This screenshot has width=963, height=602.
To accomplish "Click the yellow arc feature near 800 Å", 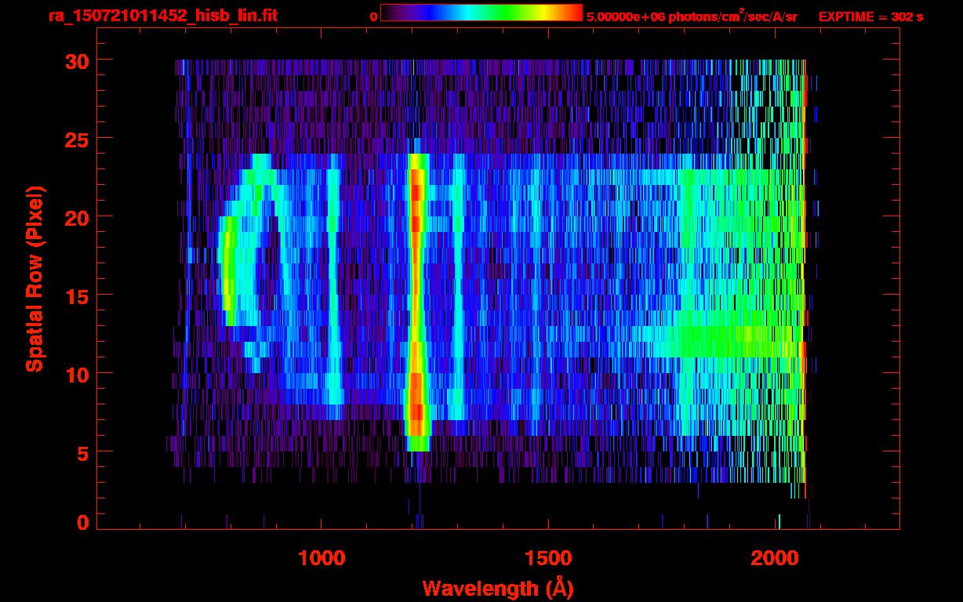I will tap(229, 270).
